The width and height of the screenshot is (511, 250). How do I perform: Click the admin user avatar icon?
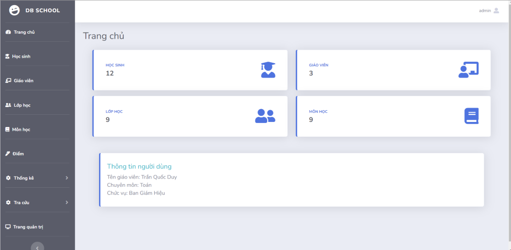[x=496, y=10]
